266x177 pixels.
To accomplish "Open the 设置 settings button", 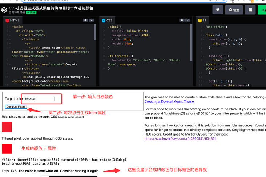I will [x=234, y=10].
